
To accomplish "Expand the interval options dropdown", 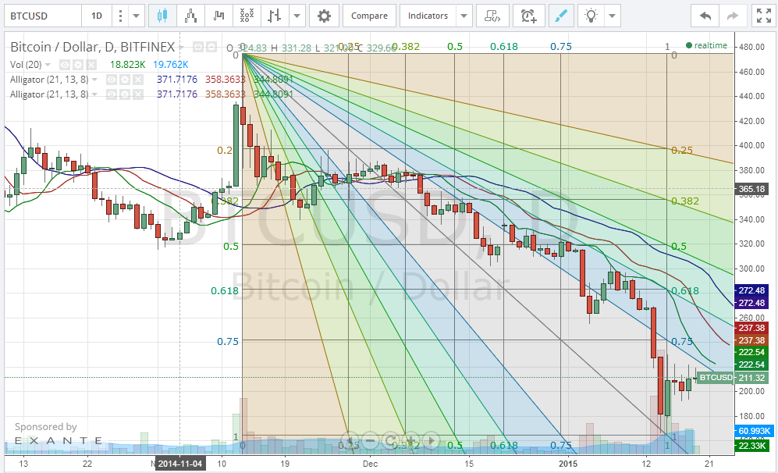I will pyautogui.click(x=136, y=16).
